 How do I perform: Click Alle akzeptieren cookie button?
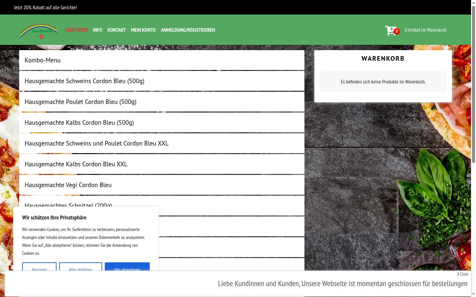[x=127, y=267]
